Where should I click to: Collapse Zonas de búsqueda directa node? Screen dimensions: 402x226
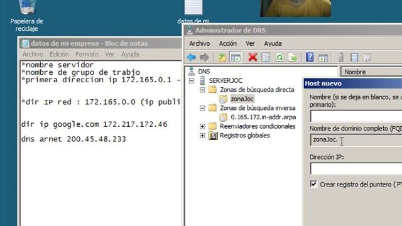tap(202, 90)
